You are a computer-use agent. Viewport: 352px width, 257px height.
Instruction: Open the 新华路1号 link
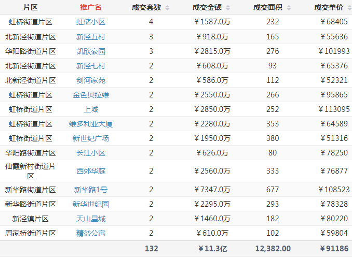click(x=91, y=190)
